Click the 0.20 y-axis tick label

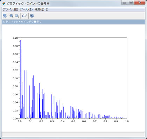15,38
